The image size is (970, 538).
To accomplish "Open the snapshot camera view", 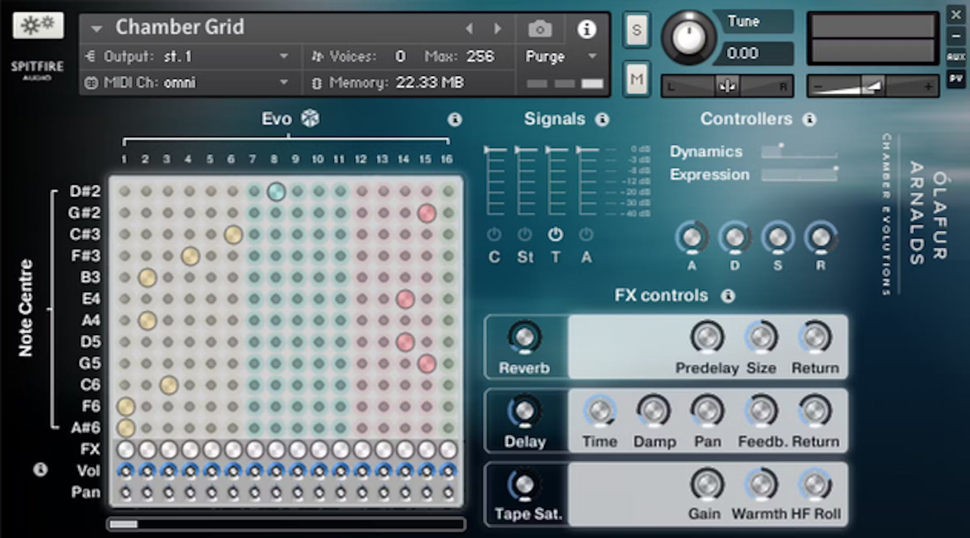I will [x=540, y=29].
